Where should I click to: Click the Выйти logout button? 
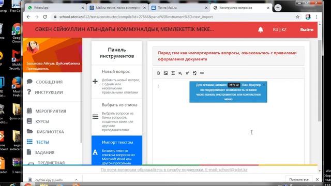point(307,30)
